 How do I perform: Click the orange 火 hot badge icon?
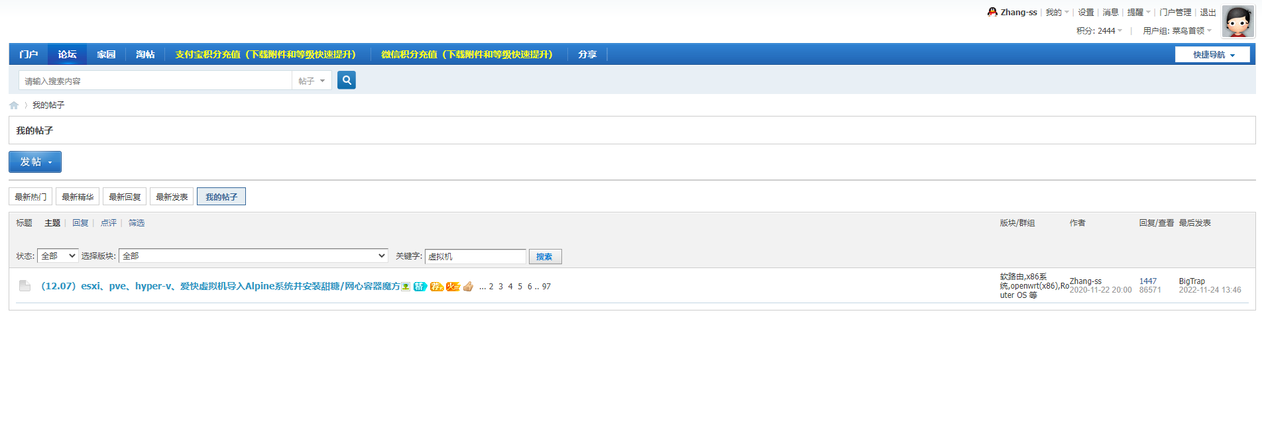tap(453, 287)
